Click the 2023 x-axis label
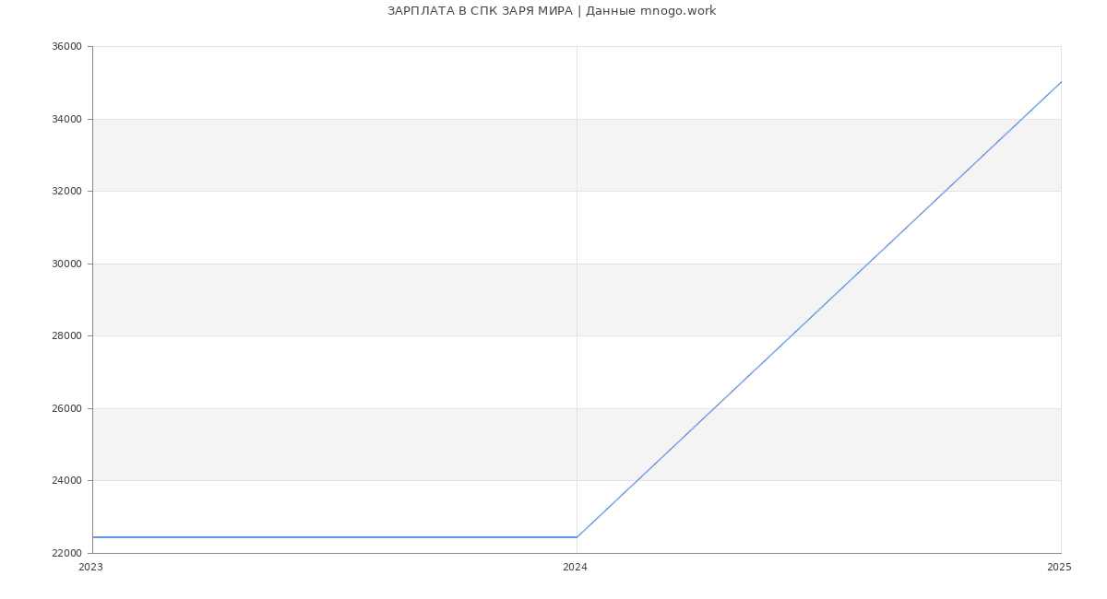The width and height of the screenshot is (1107, 599). pyautogui.click(x=91, y=568)
